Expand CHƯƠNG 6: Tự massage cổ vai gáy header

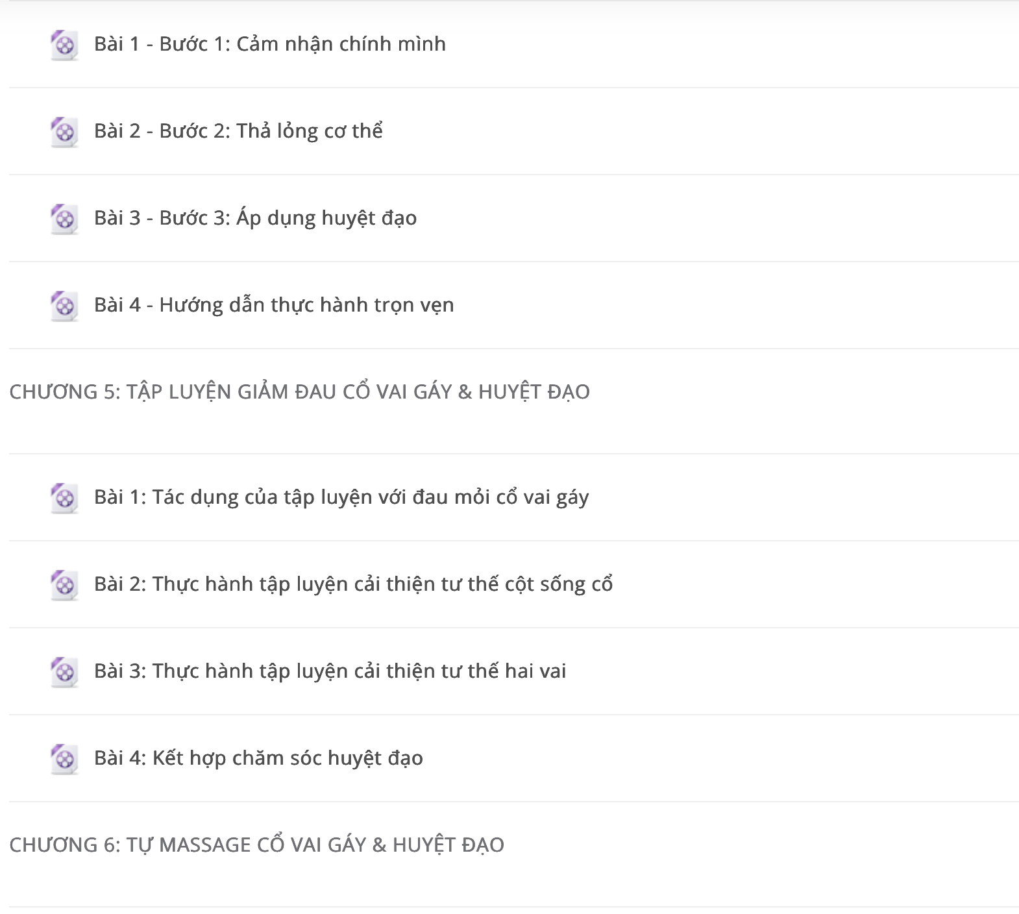(256, 845)
